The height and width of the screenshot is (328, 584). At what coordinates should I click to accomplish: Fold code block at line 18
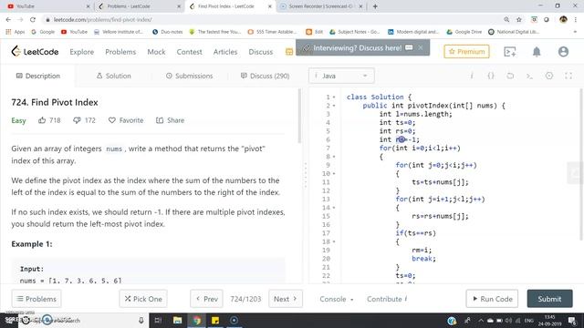(334, 241)
